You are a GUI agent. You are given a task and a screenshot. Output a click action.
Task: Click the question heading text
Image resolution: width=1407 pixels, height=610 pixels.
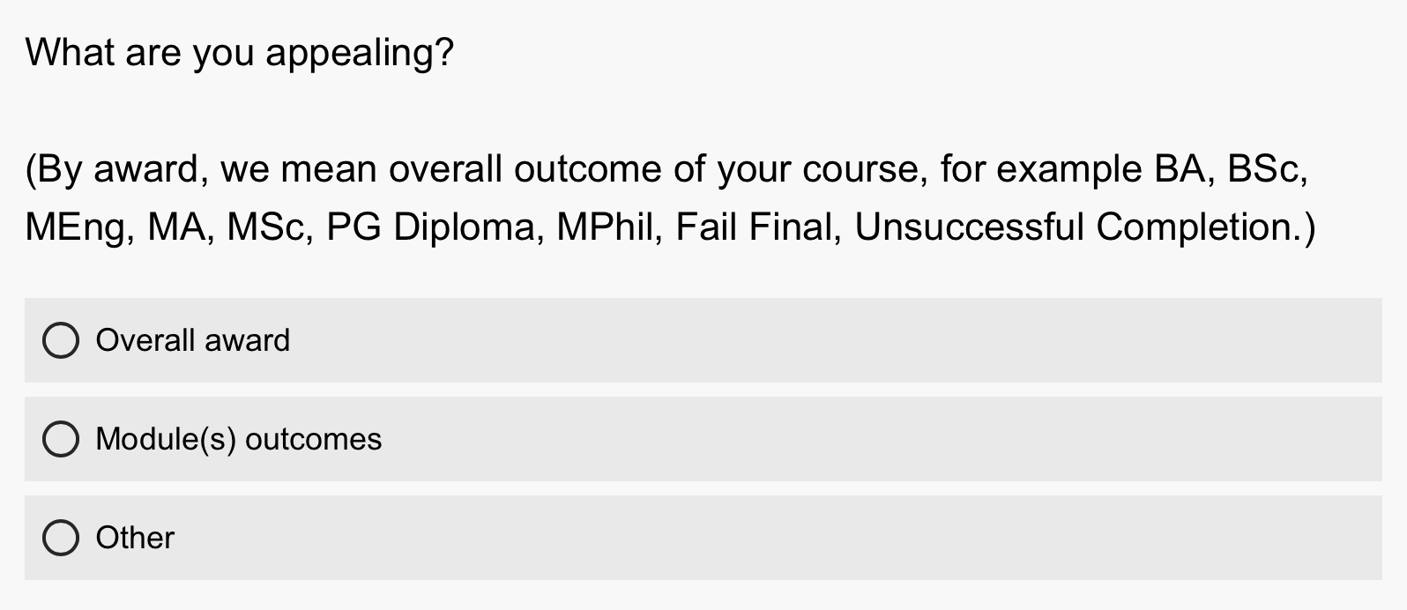(x=239, y=52)
